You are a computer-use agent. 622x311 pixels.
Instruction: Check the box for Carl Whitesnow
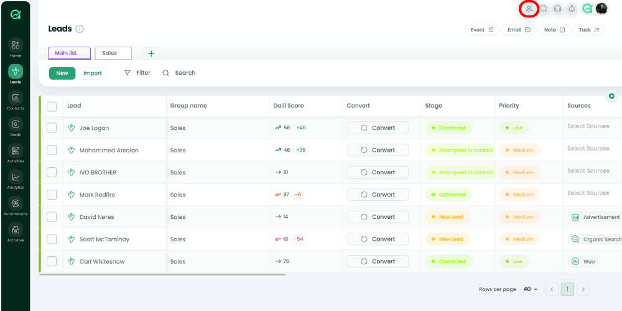click(52, 261)
